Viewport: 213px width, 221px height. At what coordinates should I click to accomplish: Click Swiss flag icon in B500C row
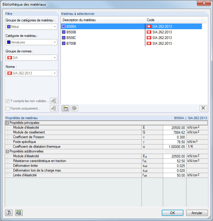149,38
